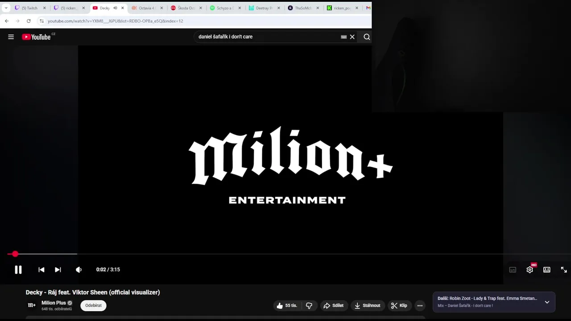The width and height of the screenshot is (571, 321).
Task: Close the 'Škoda Oct' tab
Action: (x=200, y=8)
